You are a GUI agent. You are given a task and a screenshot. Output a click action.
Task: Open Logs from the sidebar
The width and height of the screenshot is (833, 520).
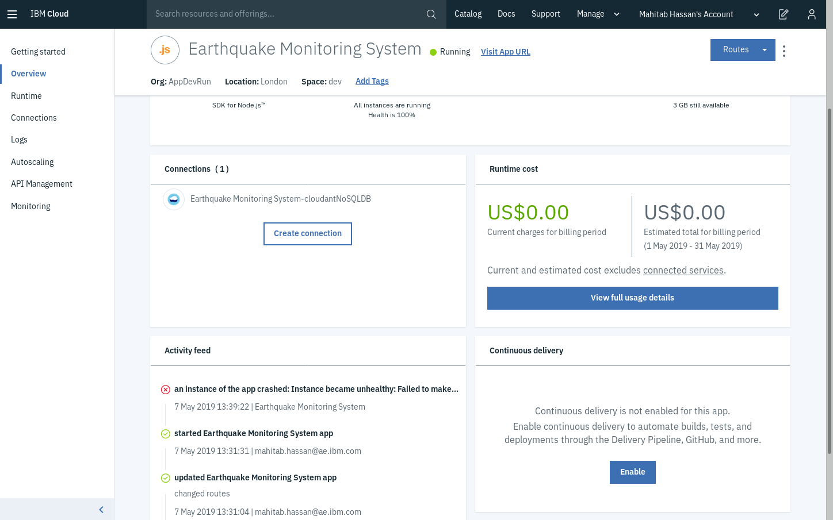19,140
